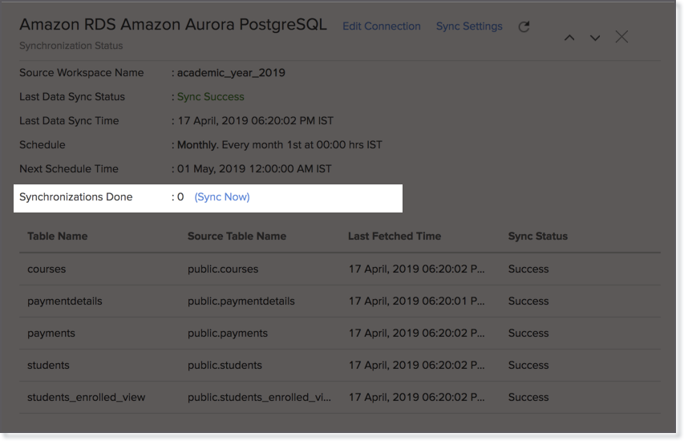Image resolution: width=684 pixels, height=441 pixels.
Task: Select the Source Table Name column header
Action: point(237,237)
